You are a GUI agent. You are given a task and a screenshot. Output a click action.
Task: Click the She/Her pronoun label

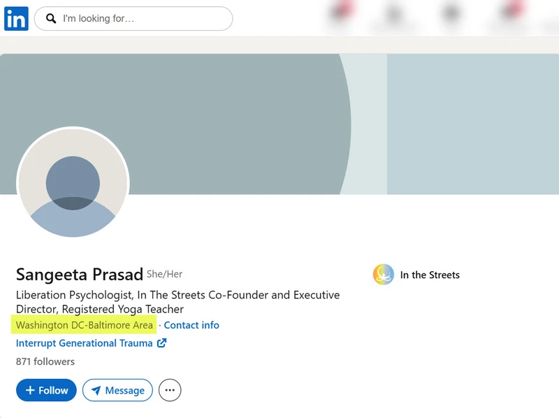click(x=164, y=274)
